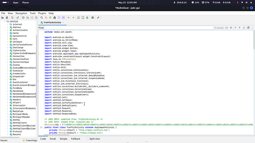Toggle the flatten packages toolbar icon
The width and height of the screenshot is (255, 143).
28,18
